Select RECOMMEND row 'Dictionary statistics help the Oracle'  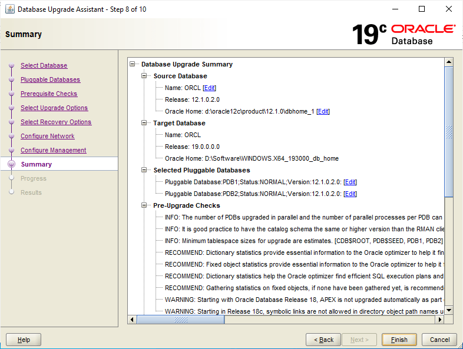pos(304,276)
